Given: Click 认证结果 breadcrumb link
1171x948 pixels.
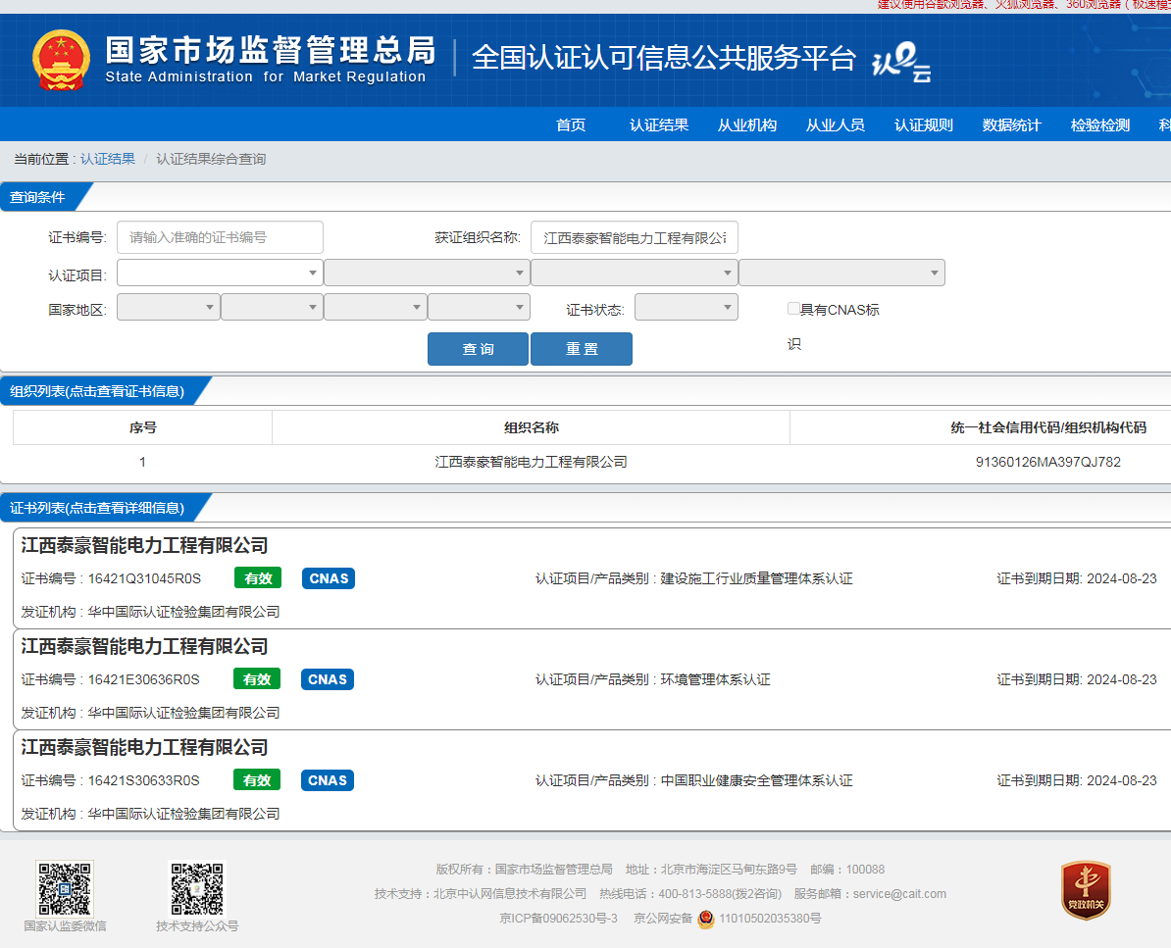Looking at the screenshot, I should click(108, 159).
